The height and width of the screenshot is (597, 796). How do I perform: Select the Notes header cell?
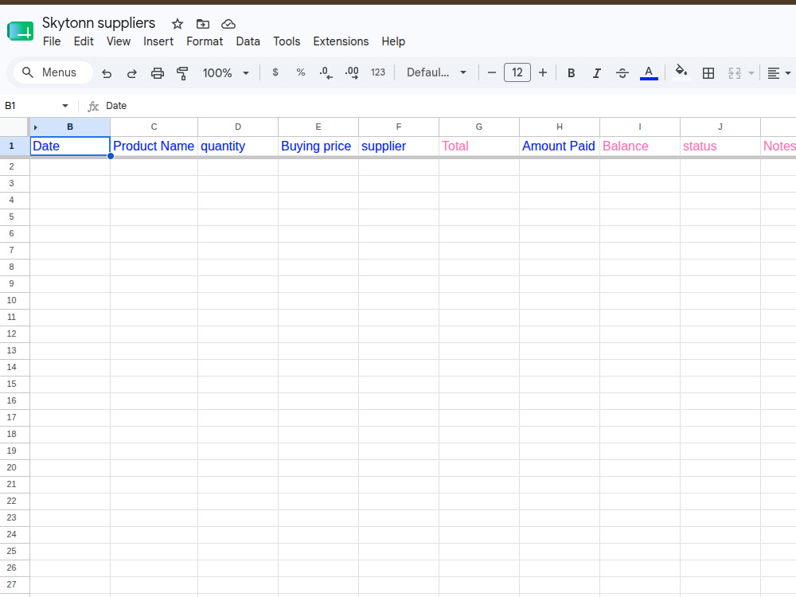[778, 146]
